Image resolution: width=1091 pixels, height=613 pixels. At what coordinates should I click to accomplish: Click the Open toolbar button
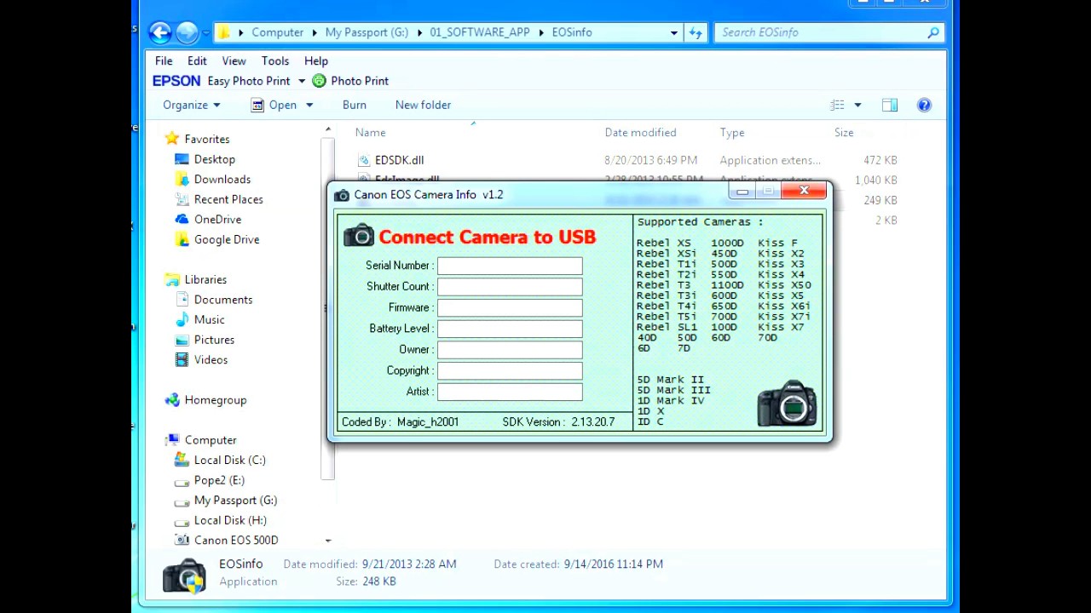[274, 105]
